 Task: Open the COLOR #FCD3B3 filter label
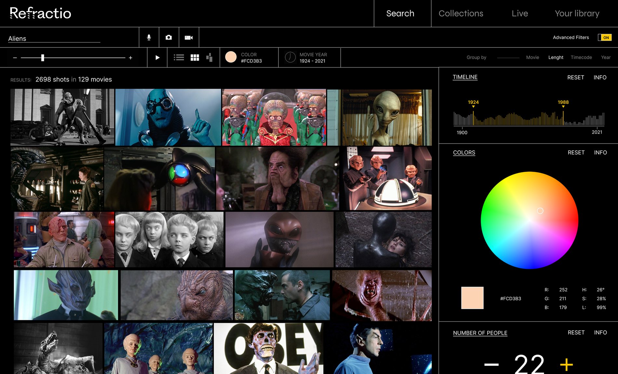251,58
